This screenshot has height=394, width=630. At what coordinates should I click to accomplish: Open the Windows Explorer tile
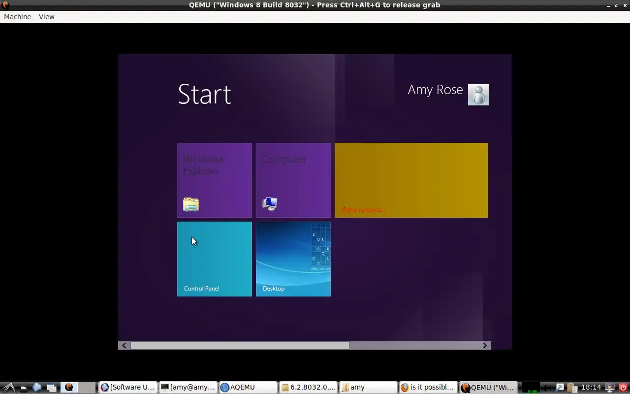215,180
